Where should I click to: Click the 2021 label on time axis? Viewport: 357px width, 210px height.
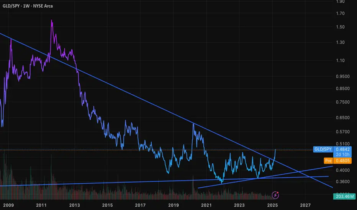[x=206, y=205]
